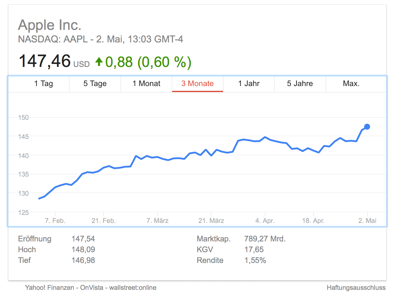This screenshot has width=400, height=300.
Task: Click the blue current-price dot on chart
Action: 367,127
